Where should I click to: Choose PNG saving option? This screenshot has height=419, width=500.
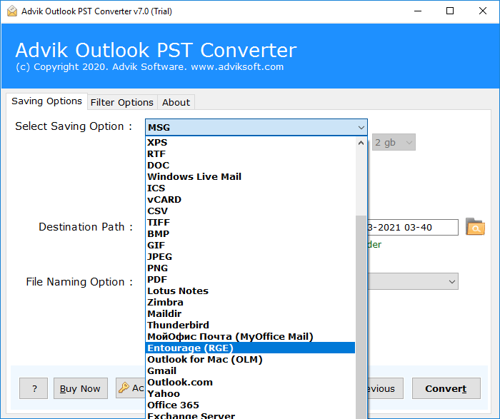[x=250, y=268]
